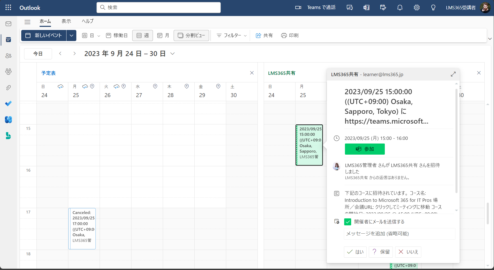Open the フィルター dropdown
494x270 pixels.
click(231, 35)
